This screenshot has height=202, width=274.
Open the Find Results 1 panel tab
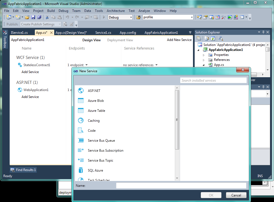[x=23, y=170]
